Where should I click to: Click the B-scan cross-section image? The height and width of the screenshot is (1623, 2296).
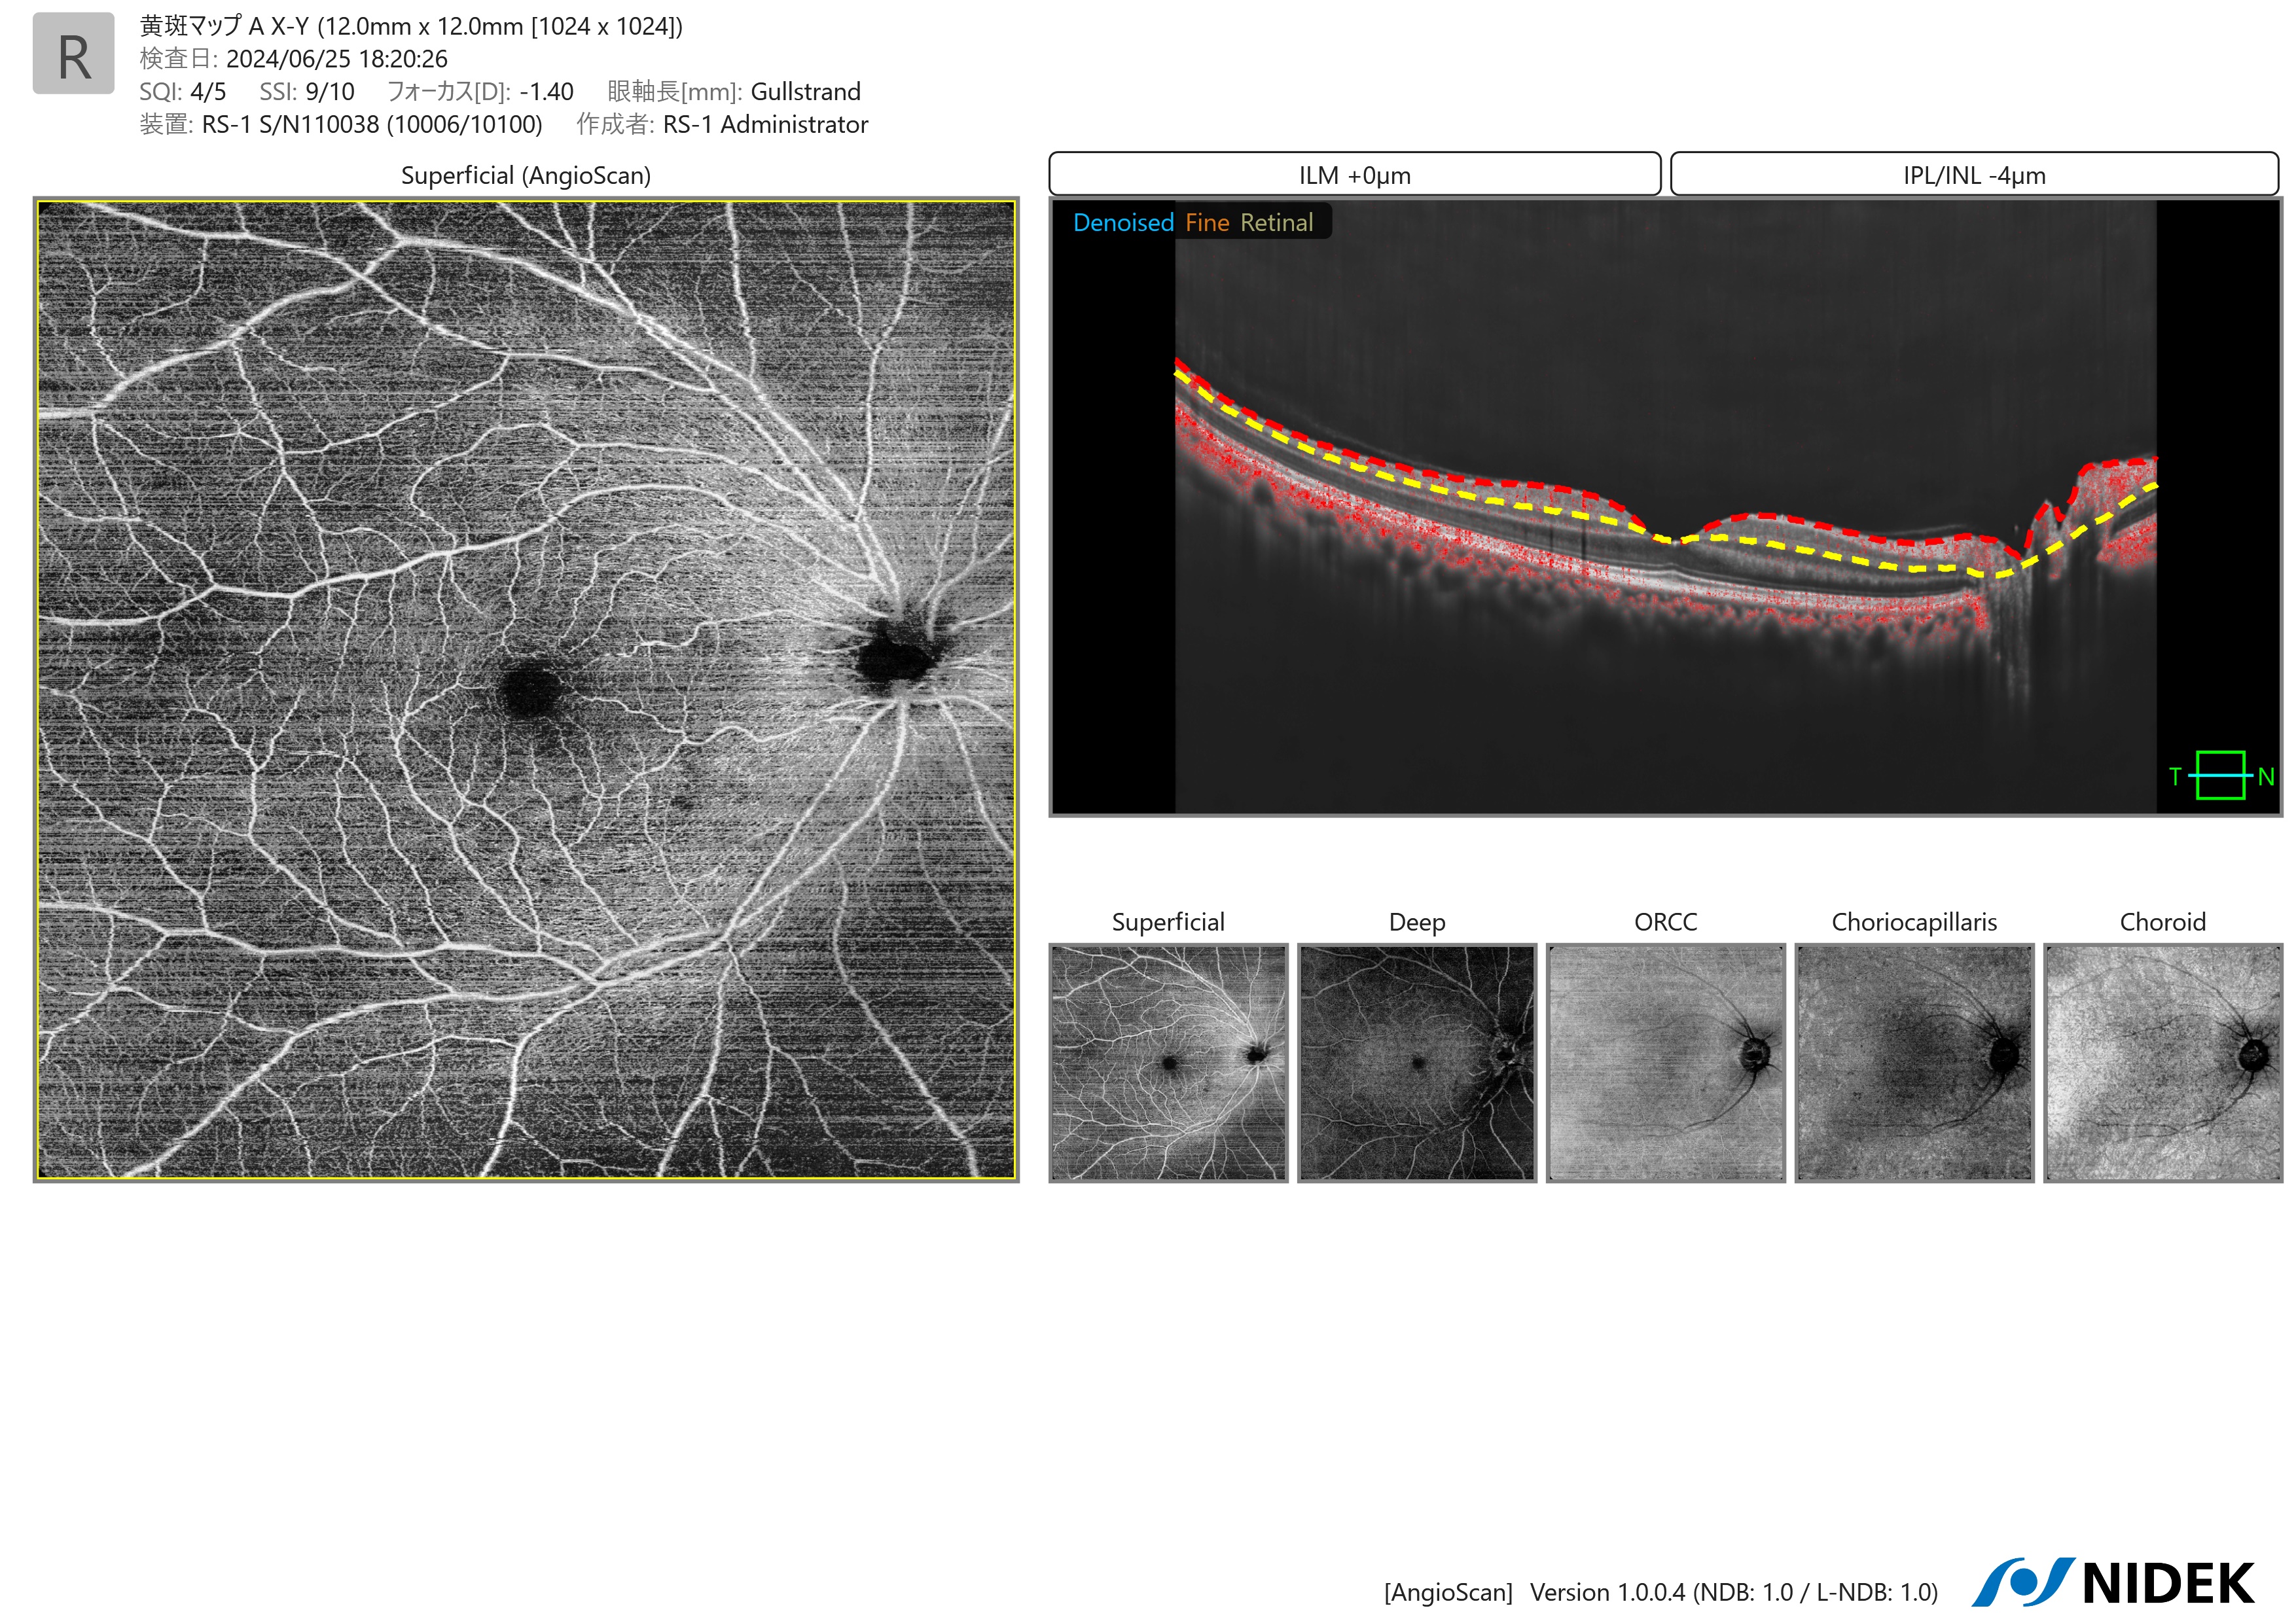(x=1665, y=507)
